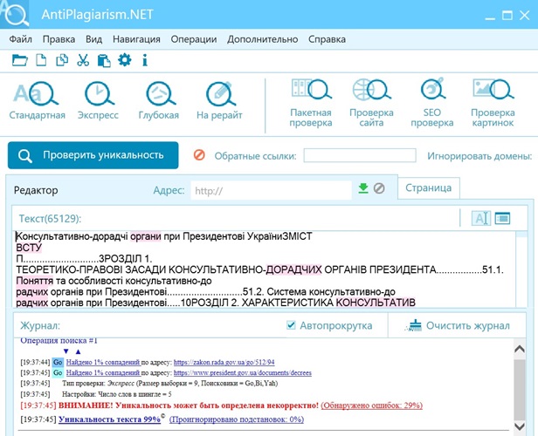Click the Уникальность текста 99% link

click(x=109, y=419)
